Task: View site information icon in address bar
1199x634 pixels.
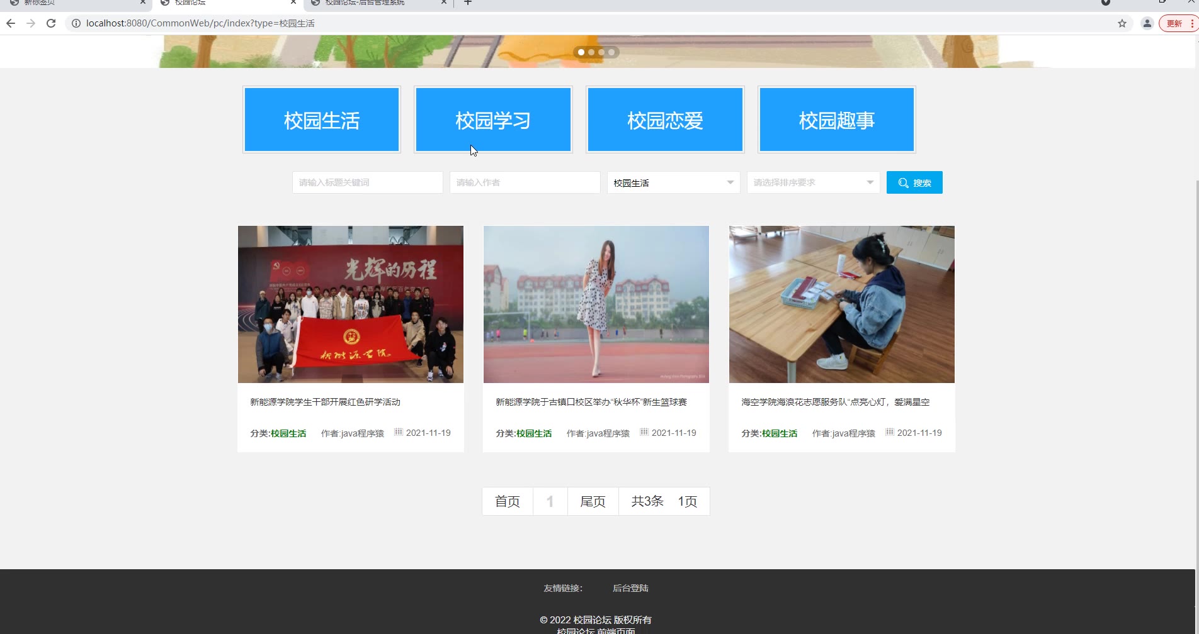Action: (x=76, y=23)
